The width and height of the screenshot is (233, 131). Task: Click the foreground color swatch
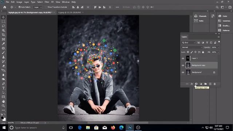coord(2,118)
